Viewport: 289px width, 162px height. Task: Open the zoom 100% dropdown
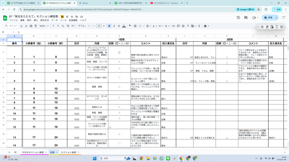pos(43,26)
